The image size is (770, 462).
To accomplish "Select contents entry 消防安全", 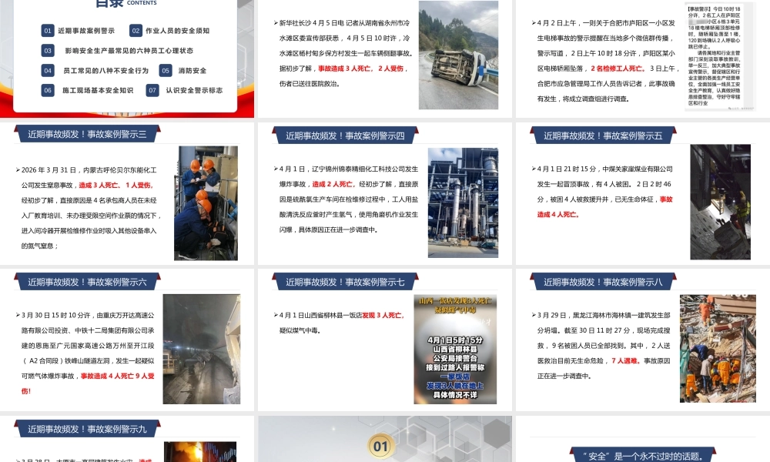I will 192,71.
